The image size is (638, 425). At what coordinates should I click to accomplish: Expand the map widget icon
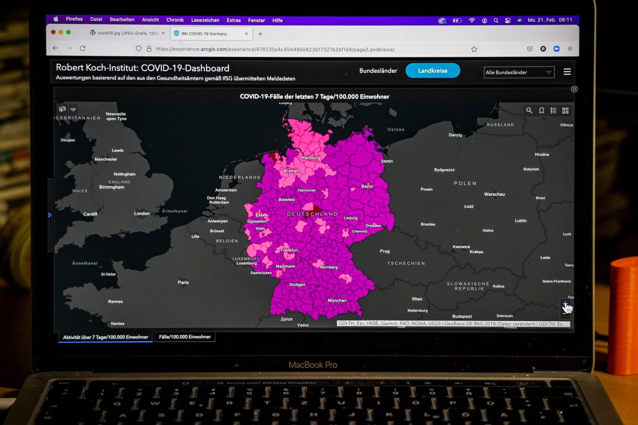click(x=575, y=89)
